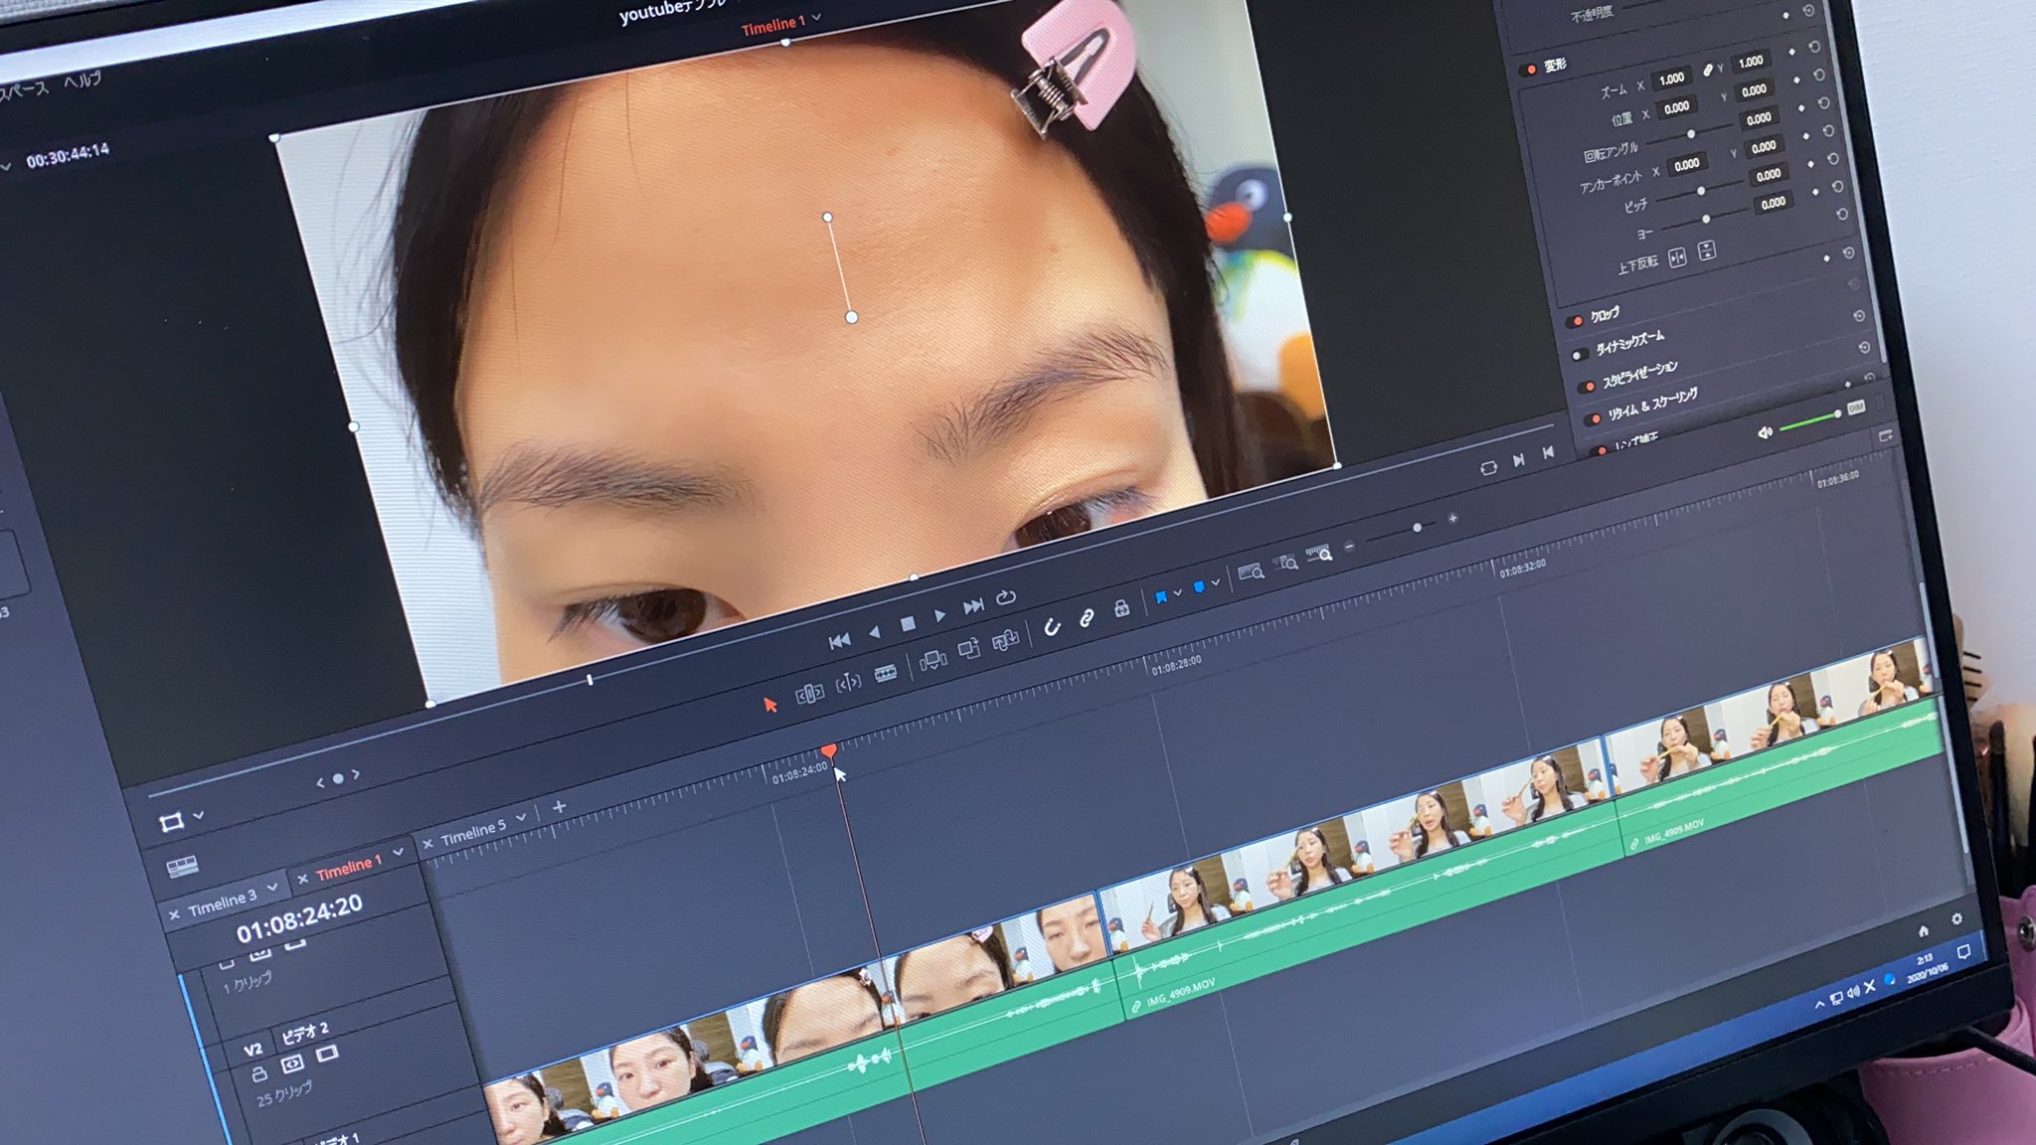This screenshot has width=2036, height=1145.
Task: Lock the ビデオ 2 track
Action: (x=258, y=1073)
